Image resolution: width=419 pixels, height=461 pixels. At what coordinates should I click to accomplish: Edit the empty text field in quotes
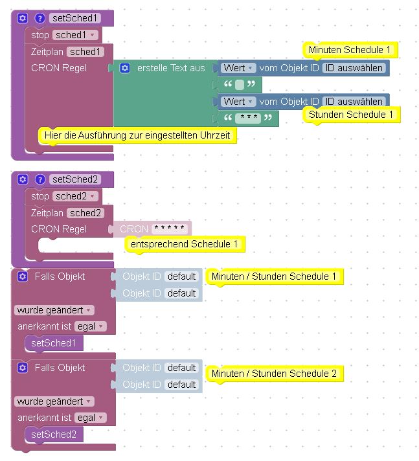coord(240,85)
